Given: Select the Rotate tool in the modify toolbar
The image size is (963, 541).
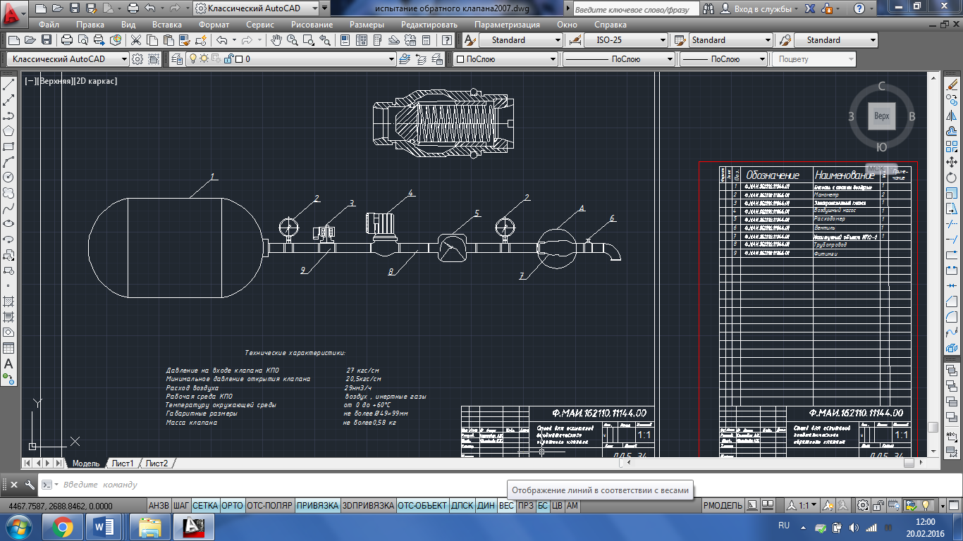Looking at the screenshot, I should (952, 178).
